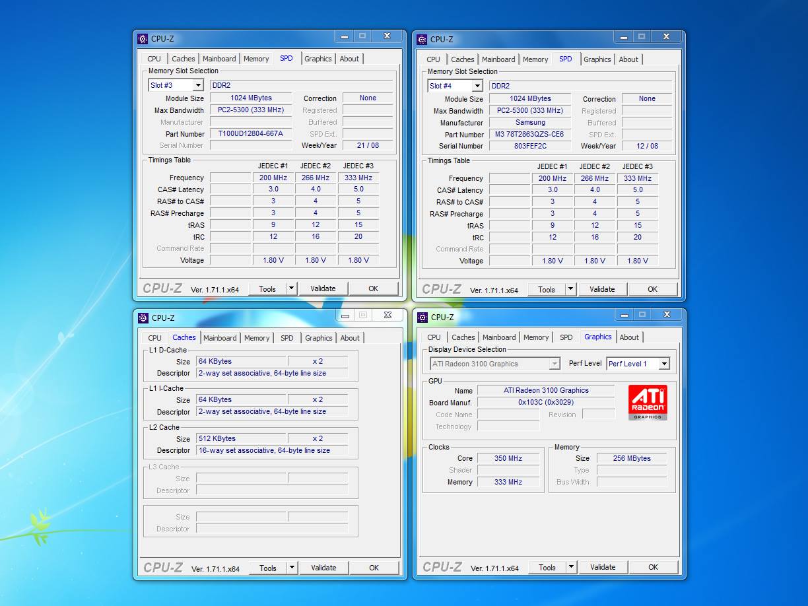Viewport: 808px width, 606px height.
Task: Click OK in the Slot #4 window
Action: (x=653, y=289)
